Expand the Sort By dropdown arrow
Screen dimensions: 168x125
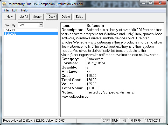tap(41, 25)
